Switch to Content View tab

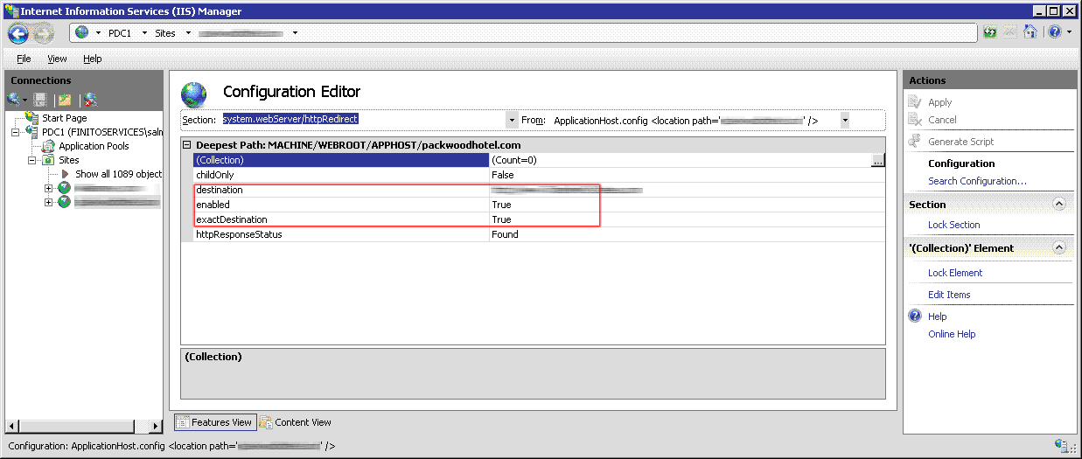pos(296,422)
